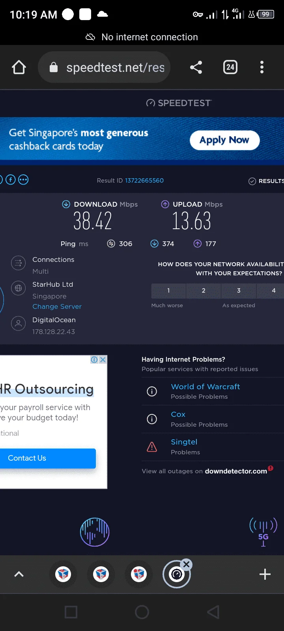The width and height of the screenshot is (284, 631).
Task: Tap the speedtest.net address bar
Action: [104, 67]
